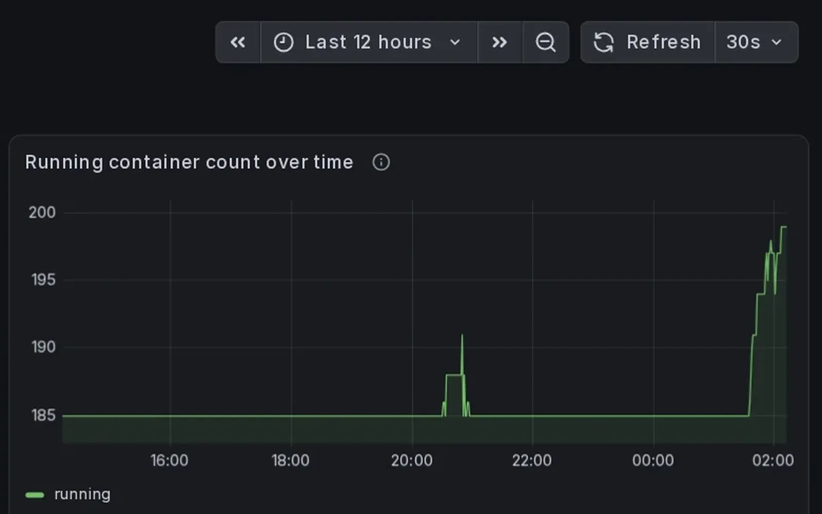Shift time range backward with double-left arrows
The height and width of the screenshot is (514, 822).
[x=238, y=42]
